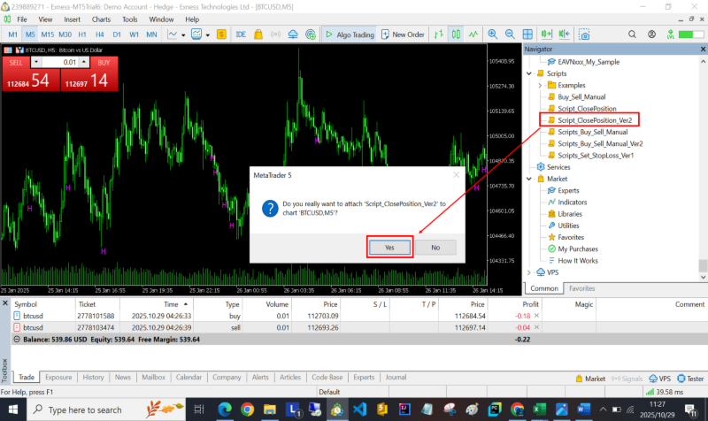Decrease volume with the down arrow
708x421 pixels.
(36, 62)
